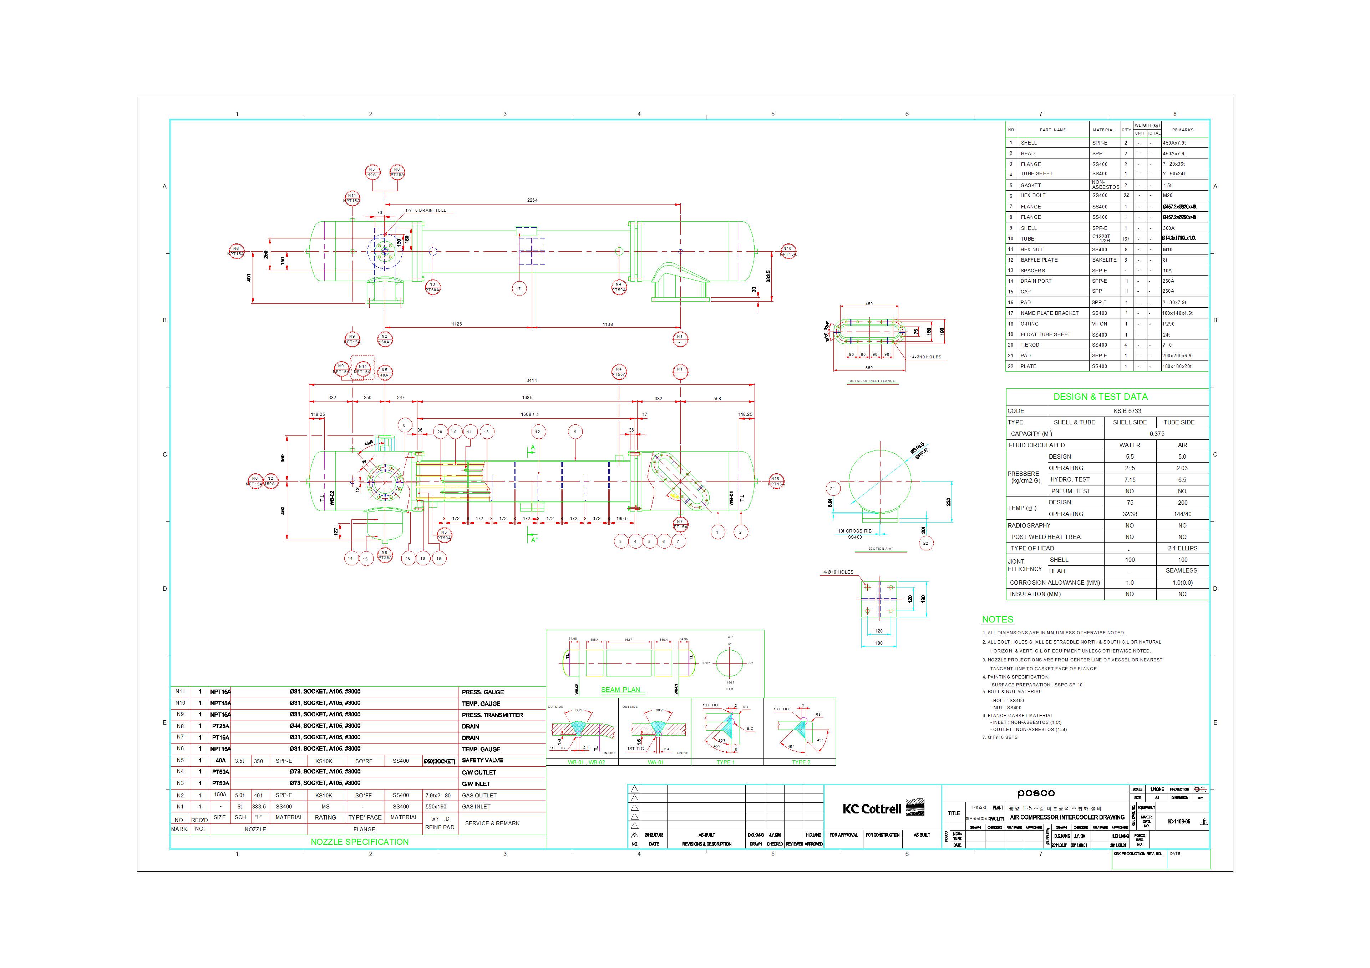Screen dimensions: 1370x968
Task: Click the 568 dimension value
Action: [x=717, y=398]
